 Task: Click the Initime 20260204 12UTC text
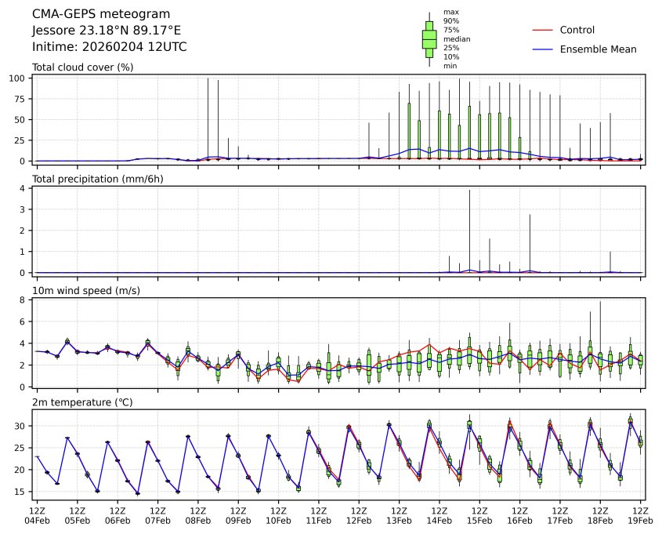[109, 47]
